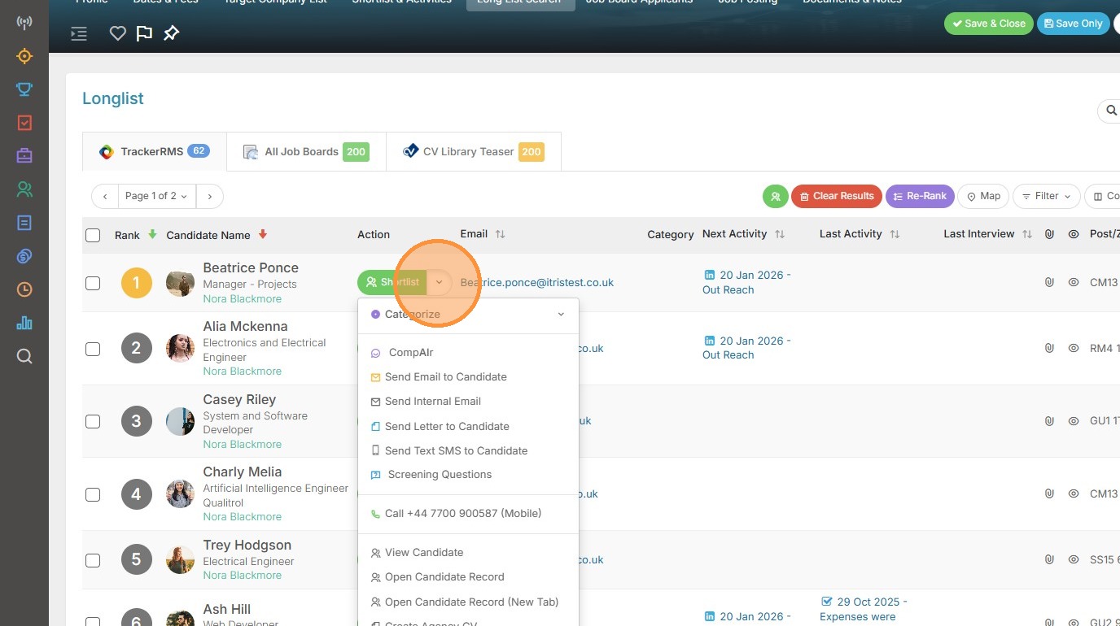This screenshot has width=1120, height=626.
Task: Click the Re-Rank button
Action: (920, 196)
